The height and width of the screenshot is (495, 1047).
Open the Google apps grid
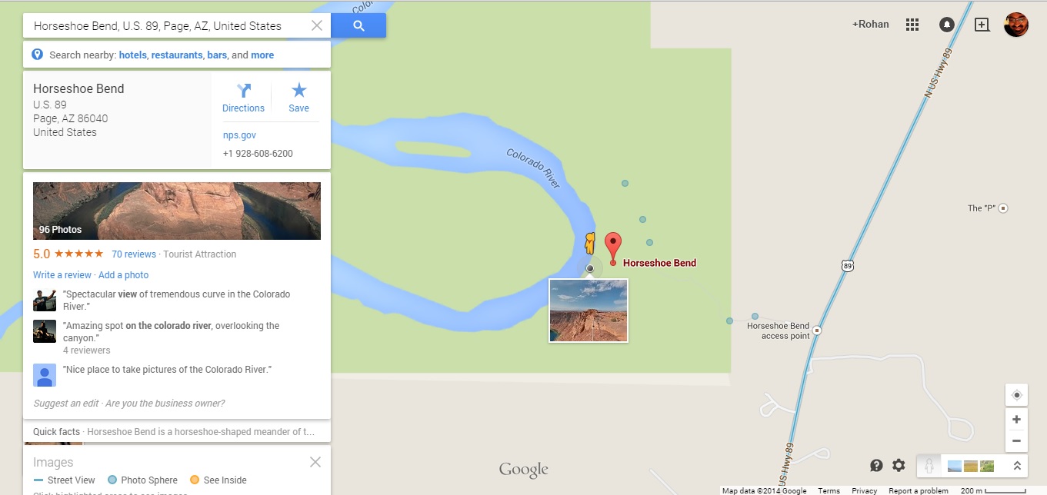coord(912,25)
